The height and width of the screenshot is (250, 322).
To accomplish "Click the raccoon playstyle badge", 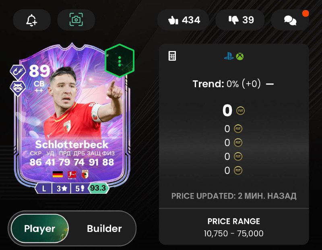I will point(18,88).
